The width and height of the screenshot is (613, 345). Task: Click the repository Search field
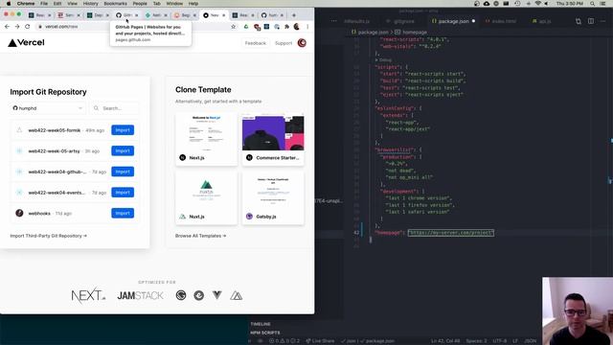[115, 108]
